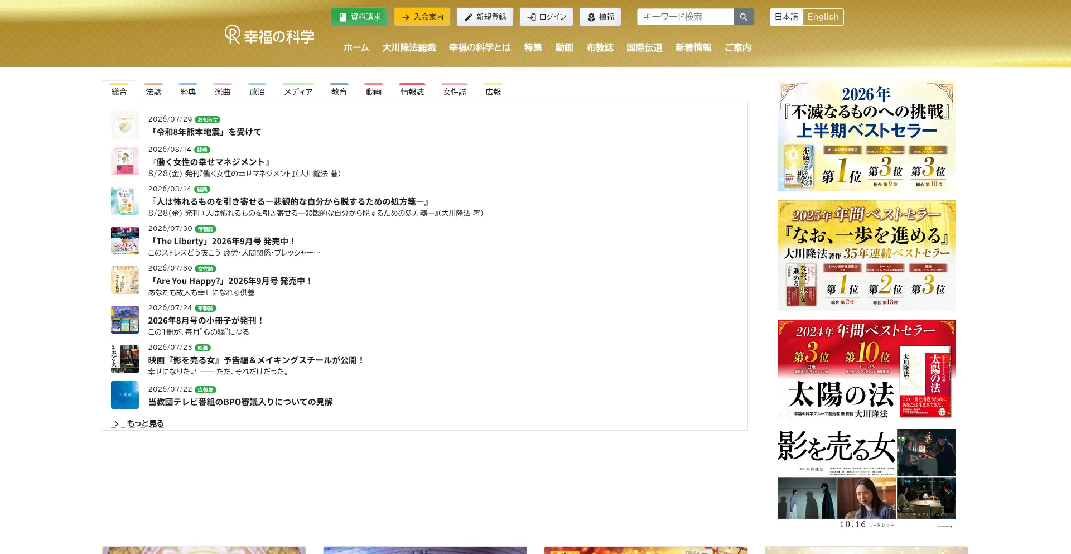Screen dimensions: 1071x554
Task: Open the 2026年上半期ベストセラー banner
Action: pos(866,136)
